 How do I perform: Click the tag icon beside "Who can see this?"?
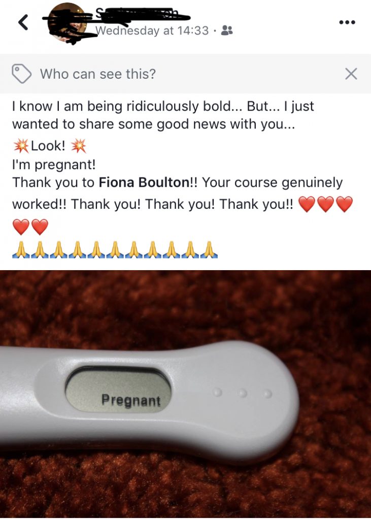pyautogui.click(x=21, y=74)
